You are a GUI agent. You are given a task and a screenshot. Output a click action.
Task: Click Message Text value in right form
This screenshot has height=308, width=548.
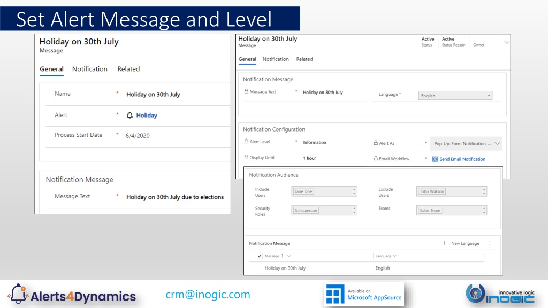pyautogui.click(x=323, y=93)
